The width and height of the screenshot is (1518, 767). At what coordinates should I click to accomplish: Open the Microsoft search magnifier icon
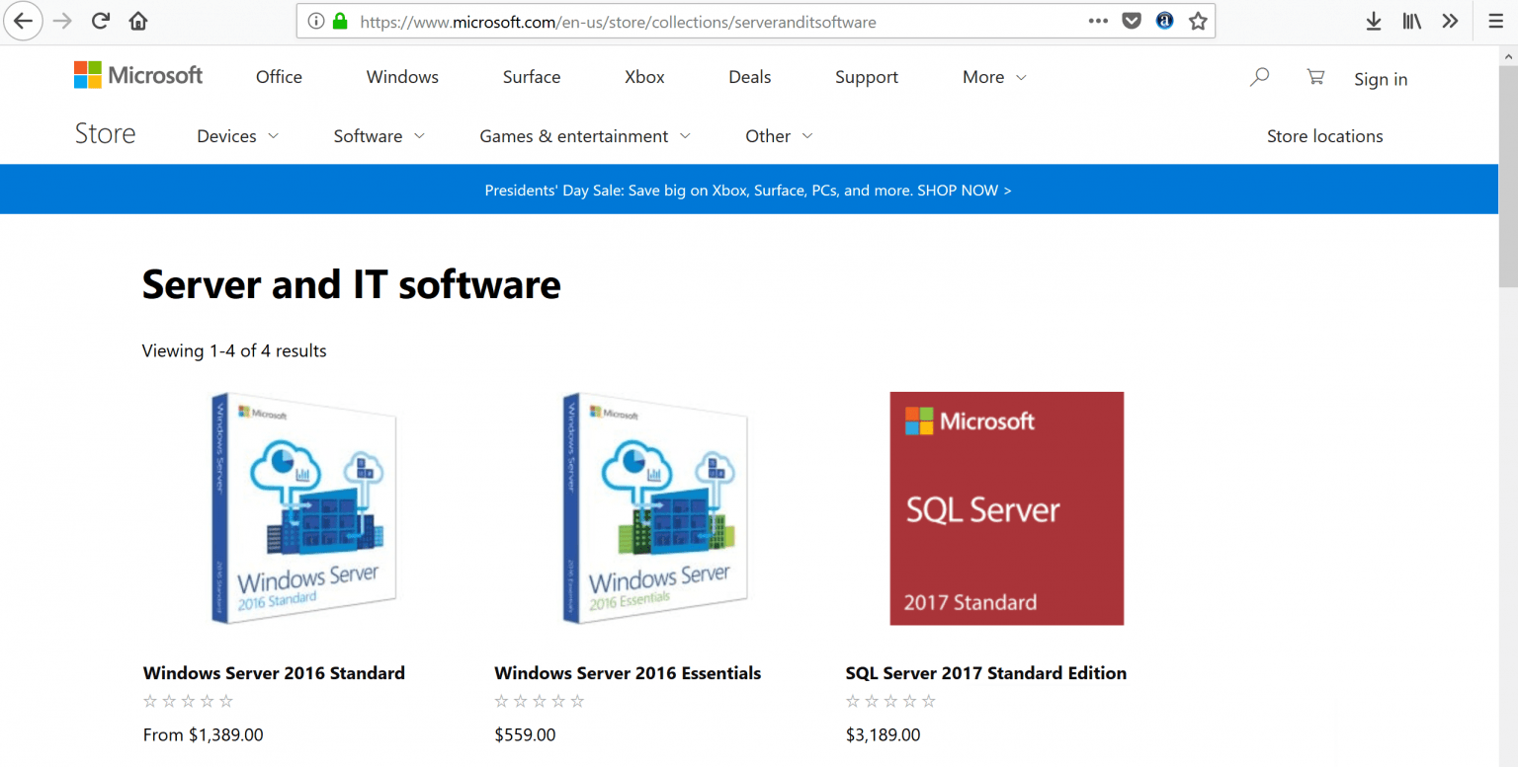click(x=1259, y=77)
